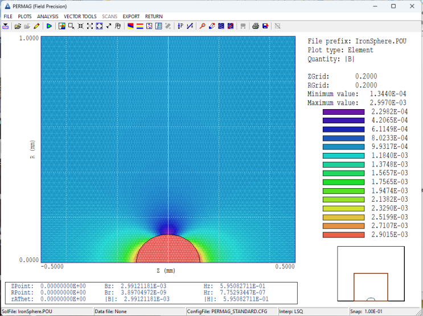Click the expand-outward arrows zoom icon
Viewport: 423px width, 316px height.
[x=89, y=26]
